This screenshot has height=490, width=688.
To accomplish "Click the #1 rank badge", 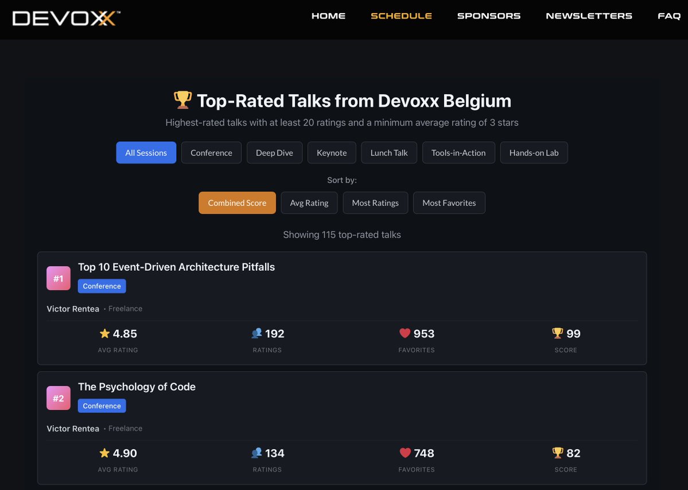I will pos(59,278).
